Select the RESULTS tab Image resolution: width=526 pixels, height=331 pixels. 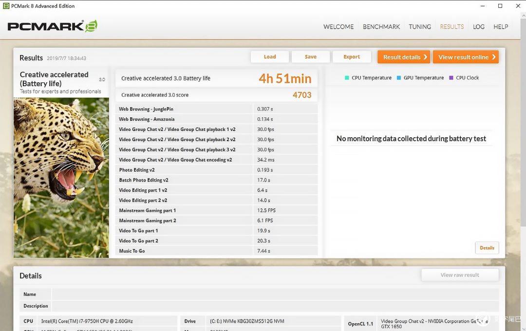[452, 27]
